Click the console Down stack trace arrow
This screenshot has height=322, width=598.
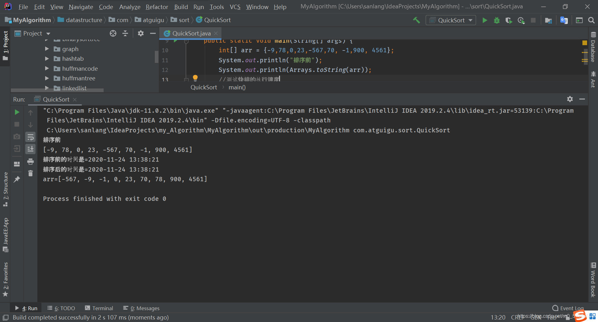coord(31,125)
